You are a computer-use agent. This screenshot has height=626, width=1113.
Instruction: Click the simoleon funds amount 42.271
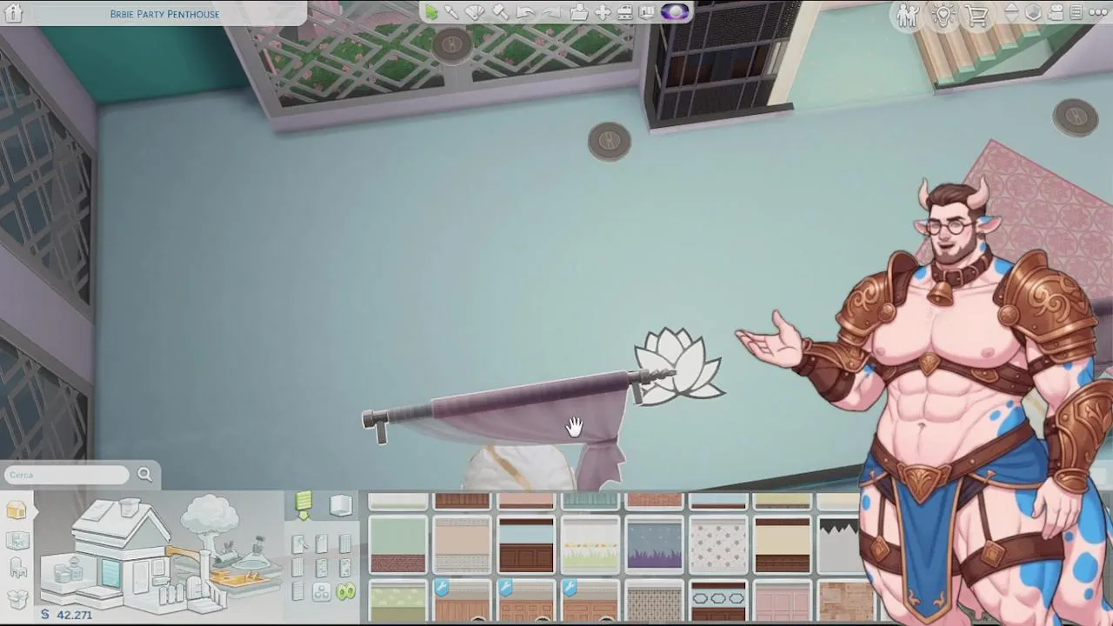(x=74, y=615)
